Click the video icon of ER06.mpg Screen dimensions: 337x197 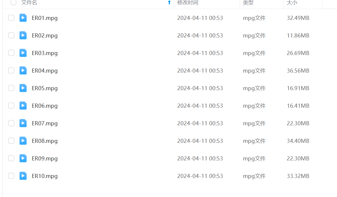click(23, 106)
